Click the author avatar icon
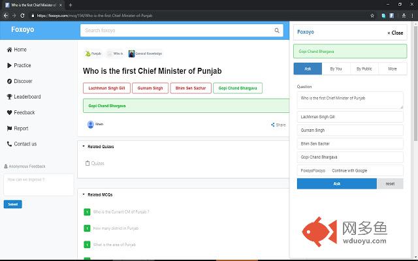 click(91, 125)
